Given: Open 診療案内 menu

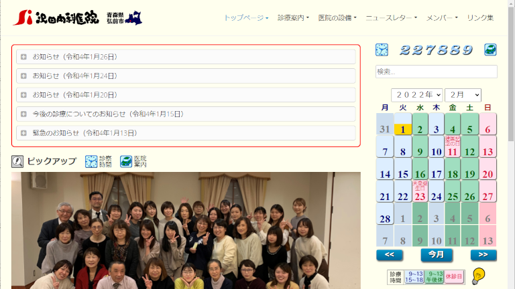Looking at the screenshot, I should click(x=293, y=17).
